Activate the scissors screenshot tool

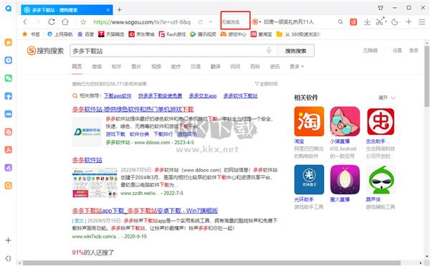click(x=380, y=22)
